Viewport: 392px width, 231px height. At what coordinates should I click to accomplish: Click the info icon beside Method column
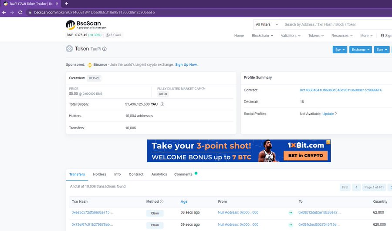(162, 201)
